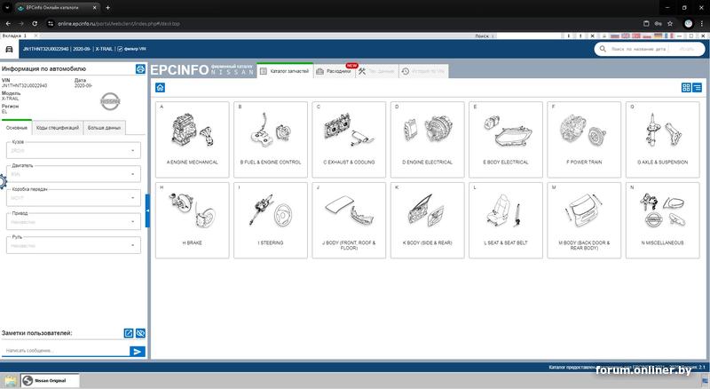Expand the Руль dropdown

point(74,245)
